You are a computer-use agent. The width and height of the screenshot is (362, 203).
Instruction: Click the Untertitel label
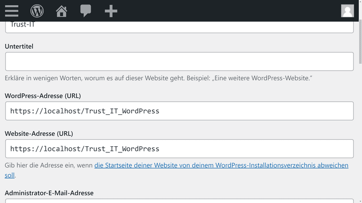tap(19, 46)
